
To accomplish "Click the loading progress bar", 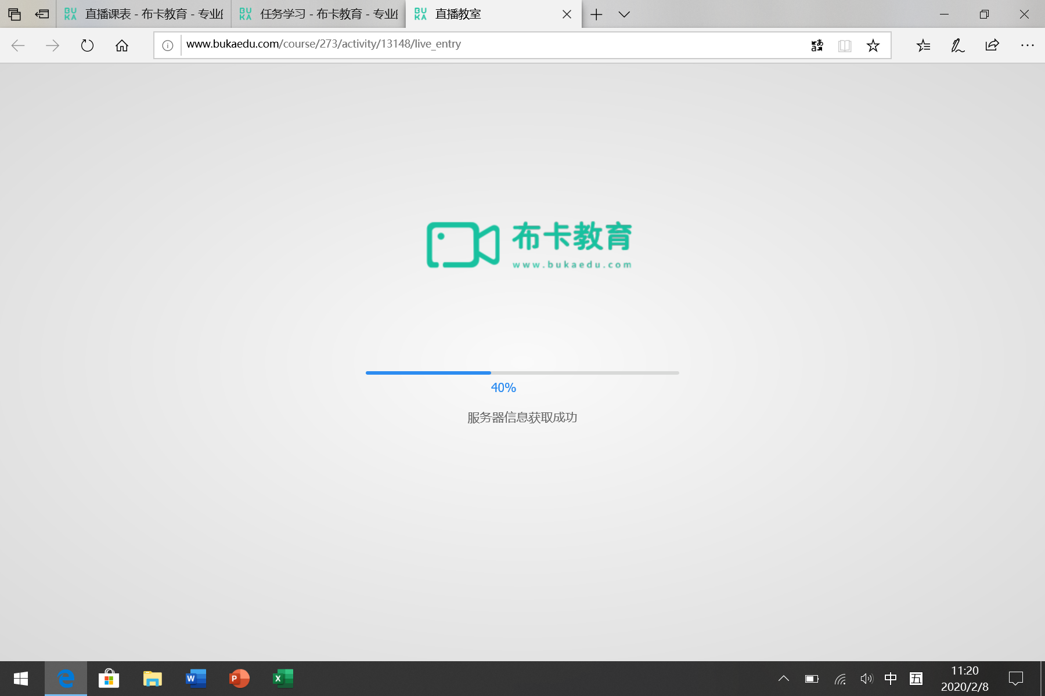I will 522,373.
